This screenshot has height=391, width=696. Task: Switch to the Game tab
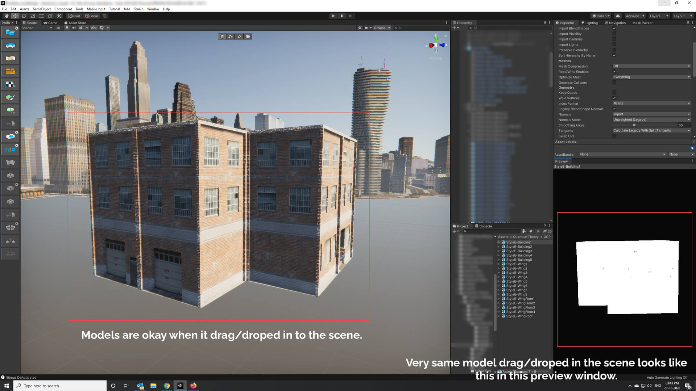[x=50, y=23]
